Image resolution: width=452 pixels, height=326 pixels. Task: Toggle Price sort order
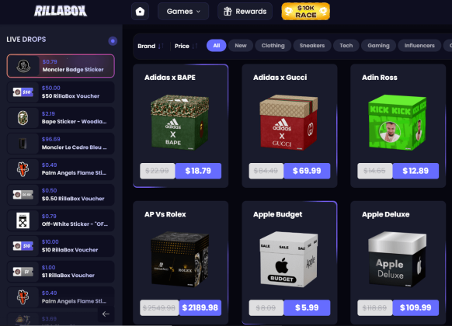pyautogui.click(x=195, y=46)
